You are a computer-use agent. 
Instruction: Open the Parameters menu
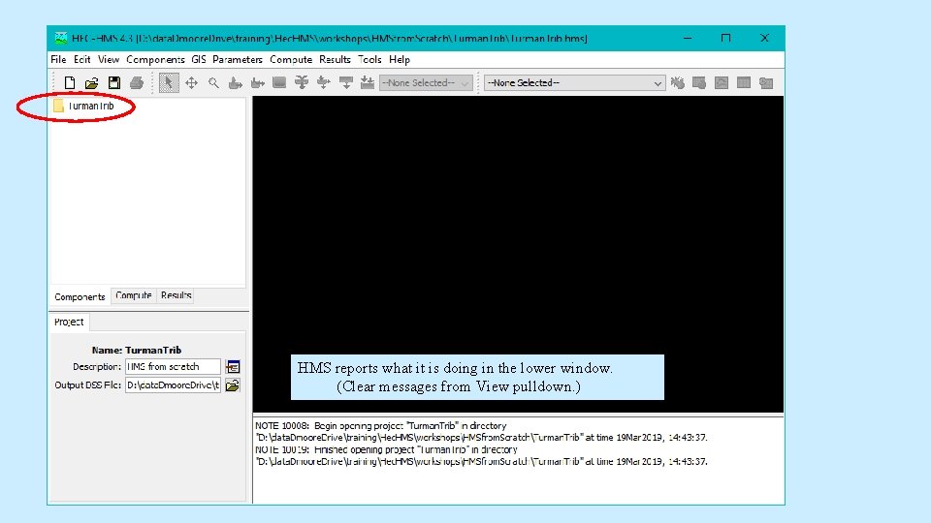(238, 59)
